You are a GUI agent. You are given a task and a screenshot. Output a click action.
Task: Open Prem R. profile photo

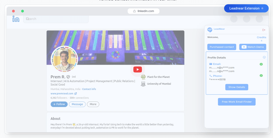[x=64, y=59]
